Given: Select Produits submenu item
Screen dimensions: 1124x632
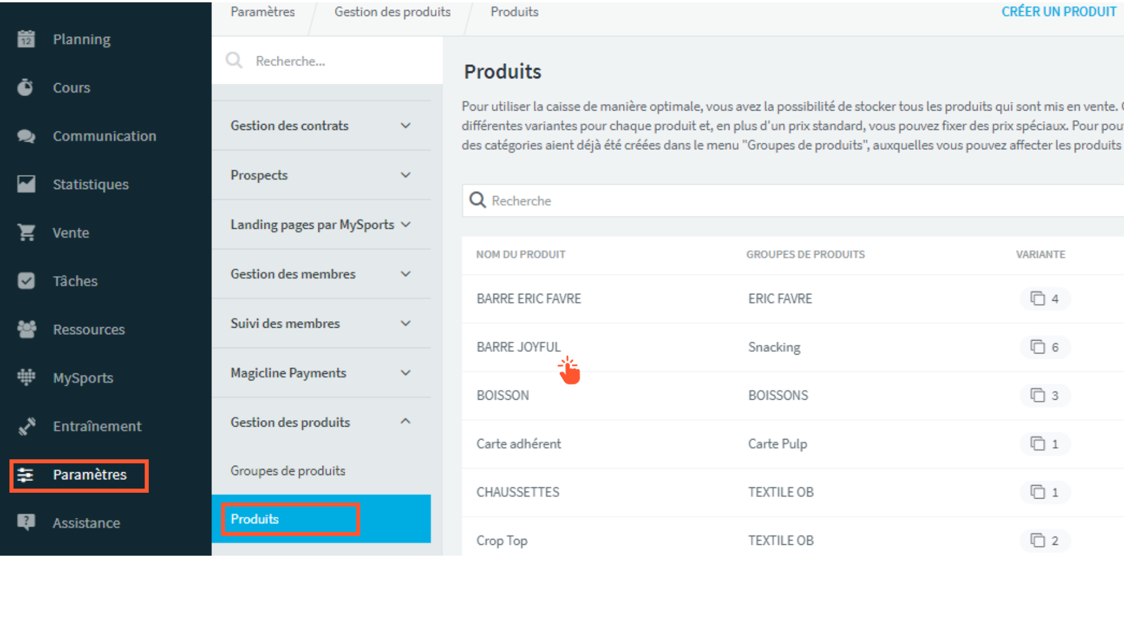Looking at the screenshot, I should coord(321,519).
